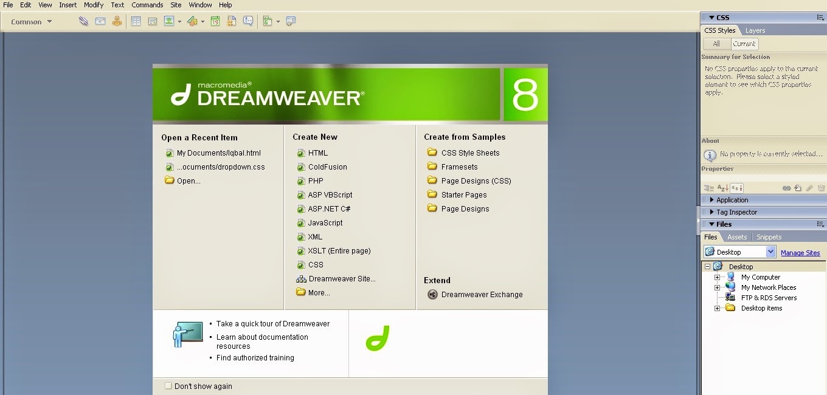The image size is (827, 395).
Task: Click the Delete CSS Rule trash icon
Action: (821, 187)
